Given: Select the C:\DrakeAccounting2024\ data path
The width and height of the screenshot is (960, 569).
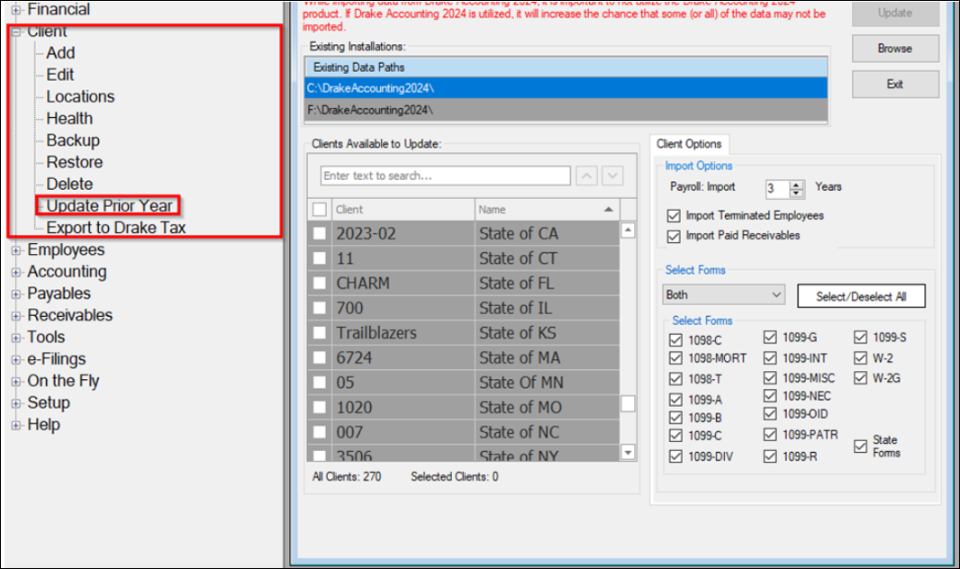Looking at the screenshot, I should pyautogui.click(x=566, y=89).
